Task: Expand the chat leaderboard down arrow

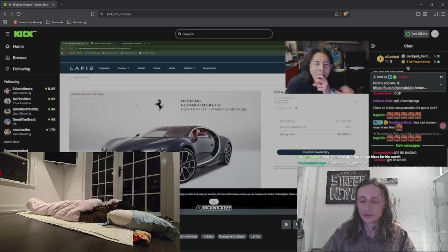Action: click(x=408, y=68)
